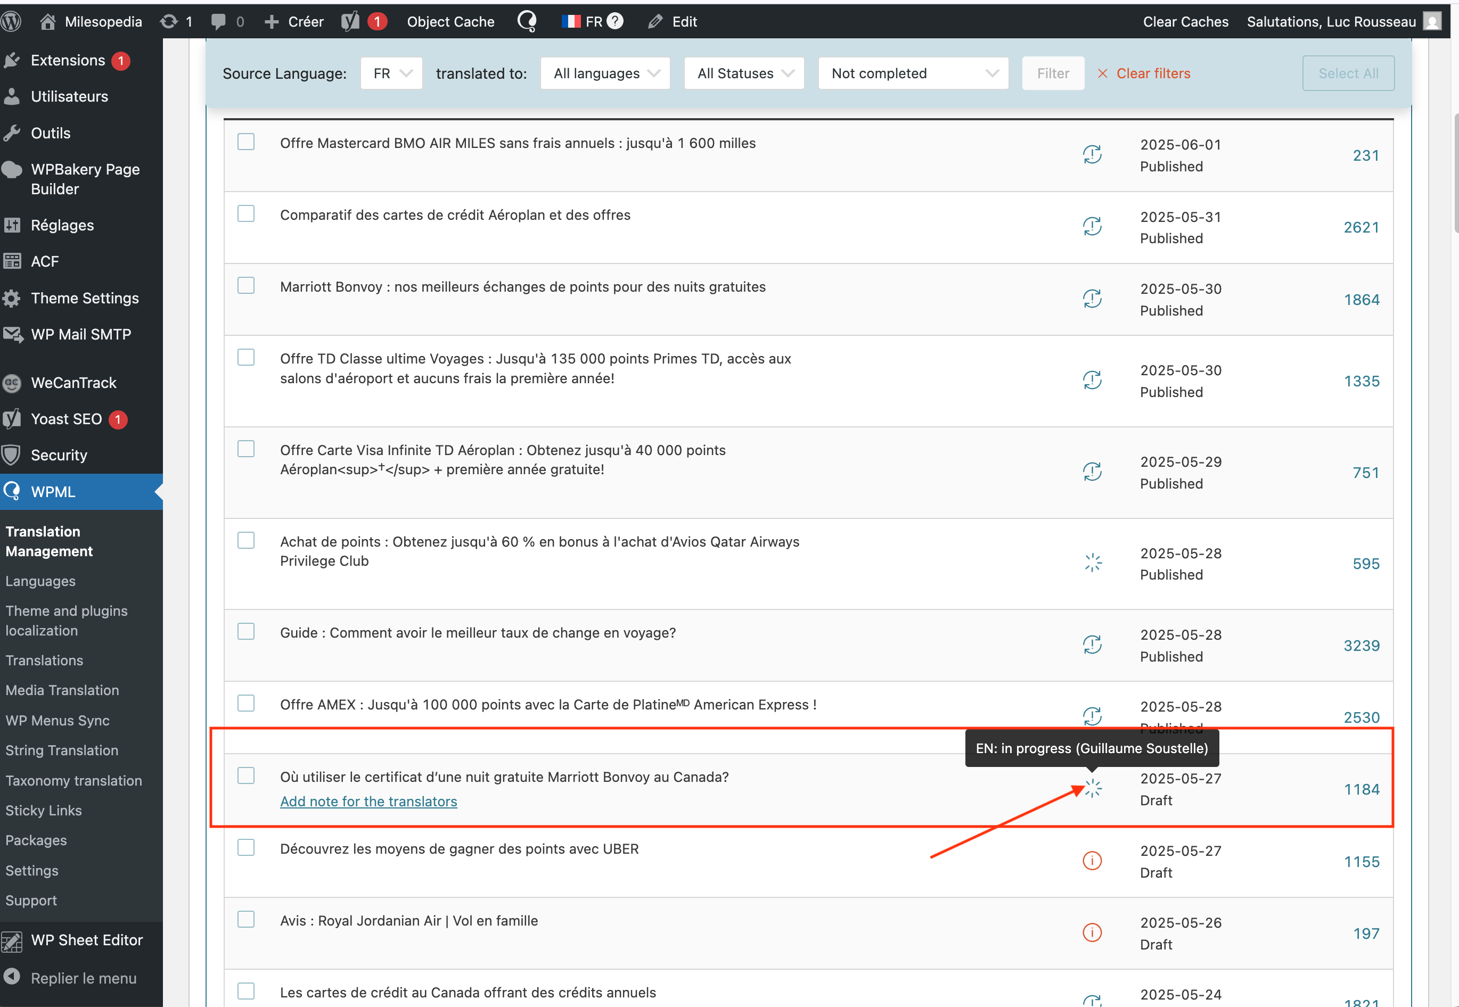Go to the Translations submenu
This screenshot has height=1007, width=1459.
[x=44, y=661]
